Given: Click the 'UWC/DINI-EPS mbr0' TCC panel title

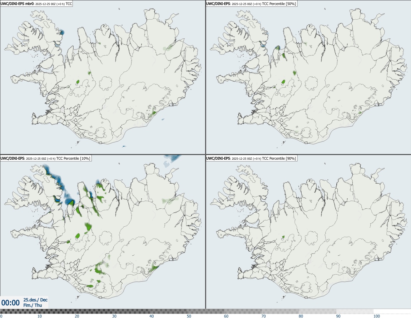Looking at the screenshot, I should tap(36, 4).
